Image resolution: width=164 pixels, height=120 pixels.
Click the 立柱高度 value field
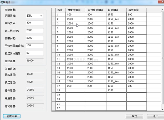point(35,61)
